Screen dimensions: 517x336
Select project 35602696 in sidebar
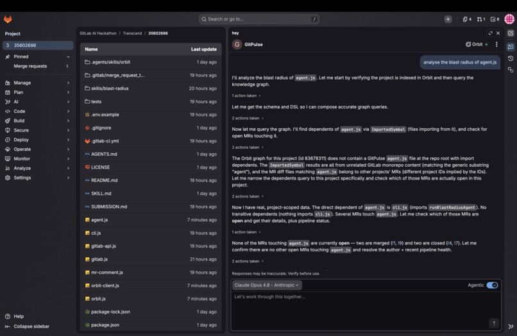[x=37, y=45]
